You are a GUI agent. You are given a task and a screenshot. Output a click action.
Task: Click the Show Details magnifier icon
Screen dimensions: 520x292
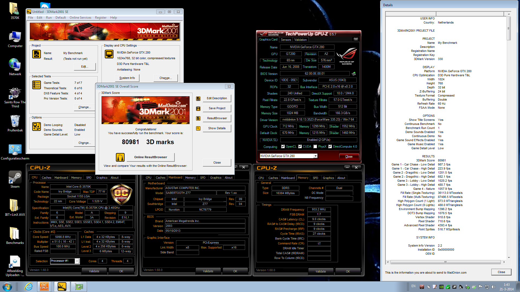198,128
